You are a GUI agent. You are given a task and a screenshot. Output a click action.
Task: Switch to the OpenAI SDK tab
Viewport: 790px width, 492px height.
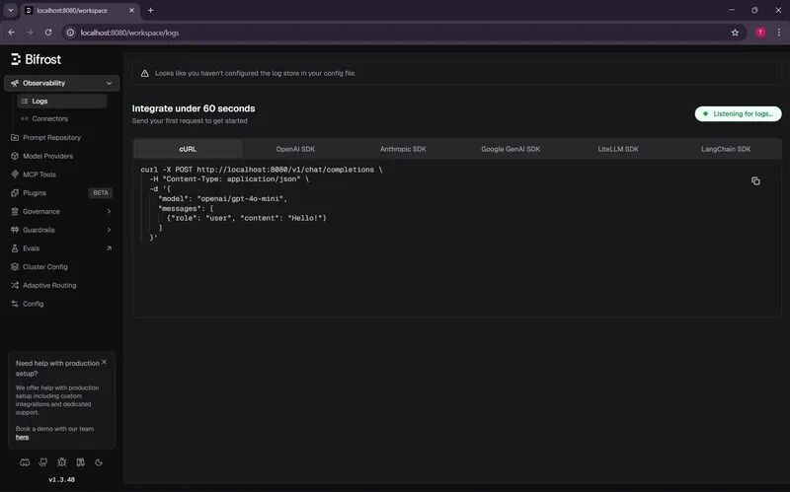point(295,149)
